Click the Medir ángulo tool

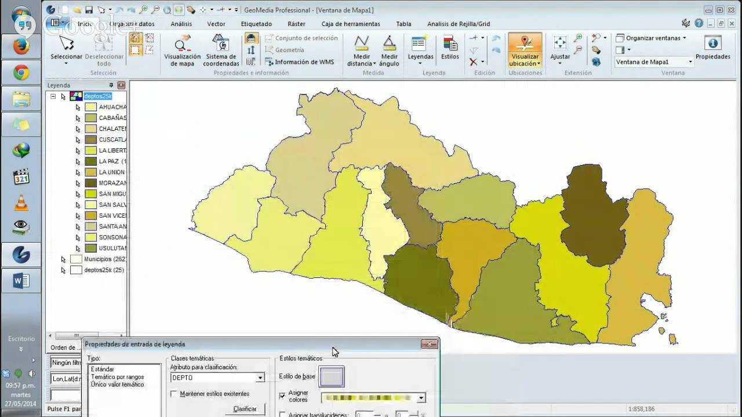tap(389, 50)
